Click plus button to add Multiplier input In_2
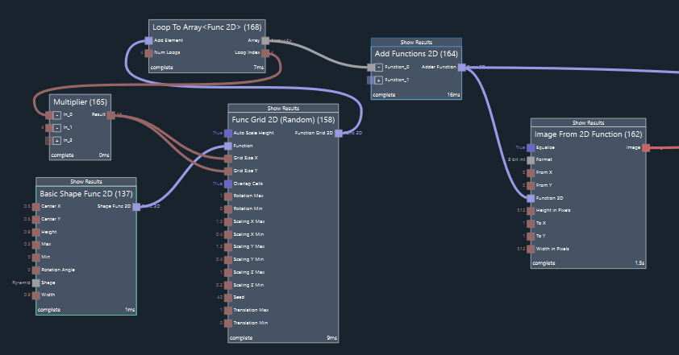 (x=56, y=140)
